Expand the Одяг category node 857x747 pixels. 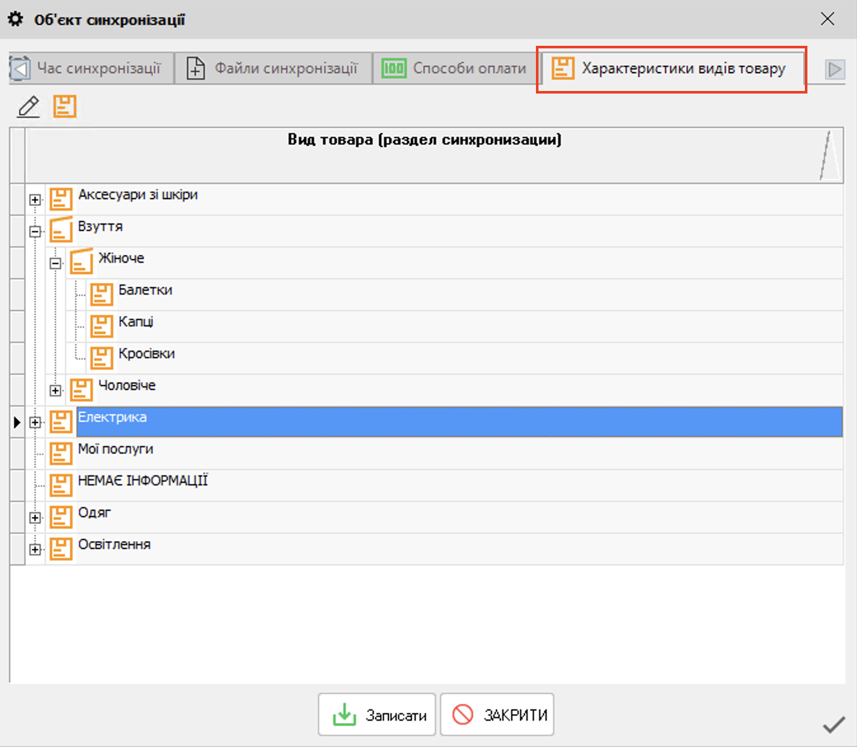tap(35, 518)
